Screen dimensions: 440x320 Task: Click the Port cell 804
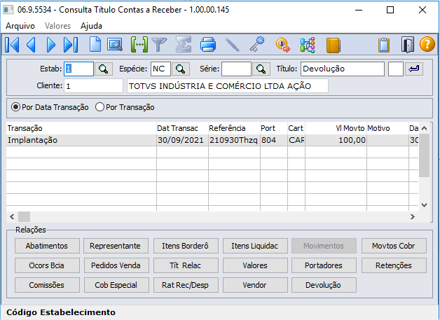coord(273,140)
